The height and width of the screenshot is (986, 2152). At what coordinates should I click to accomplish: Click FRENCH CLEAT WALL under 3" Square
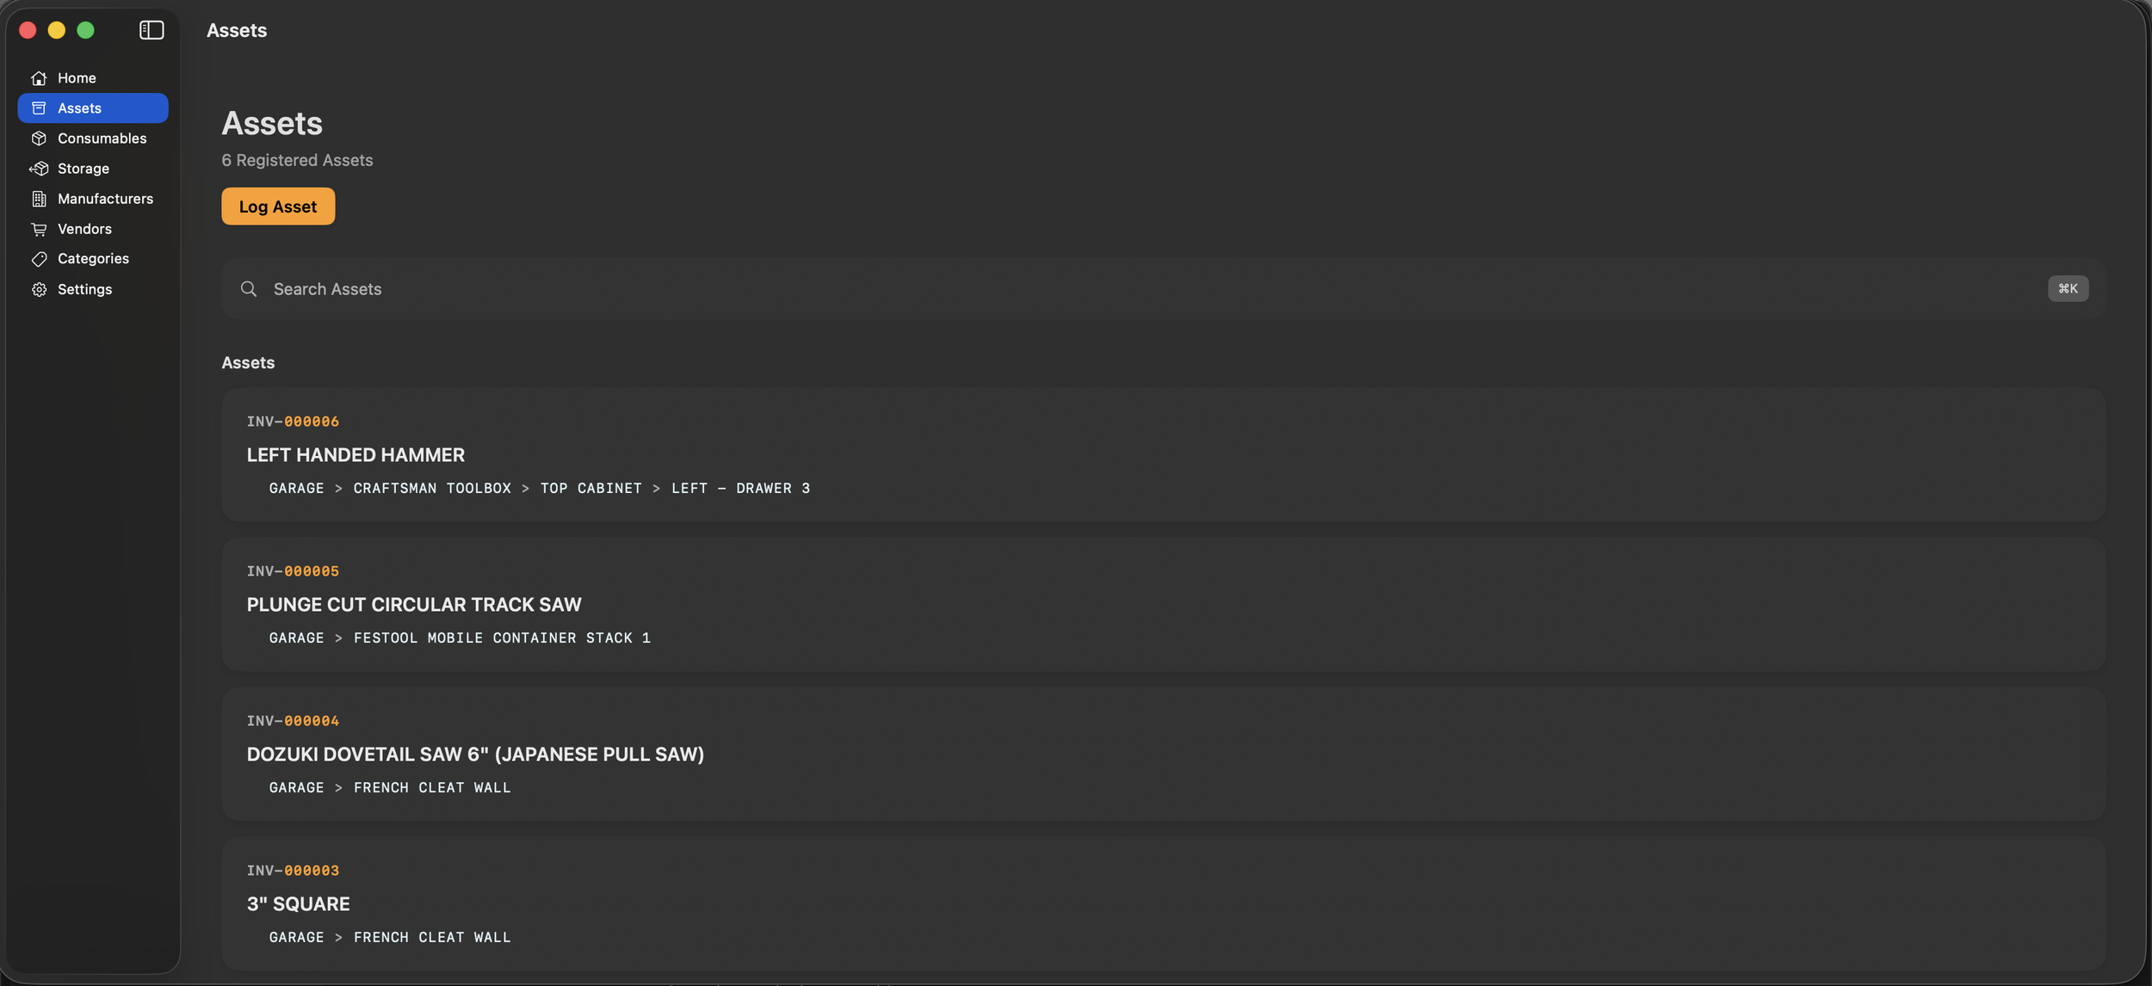click(x=432, y=937)
